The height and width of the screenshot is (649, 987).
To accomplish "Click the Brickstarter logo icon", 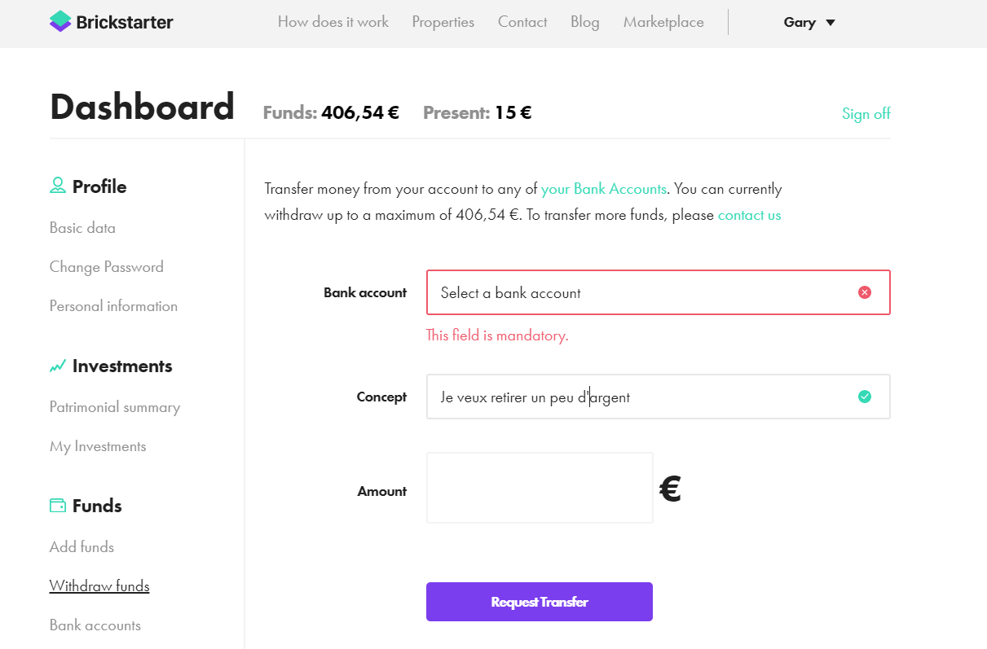I will tap(60, 21).
